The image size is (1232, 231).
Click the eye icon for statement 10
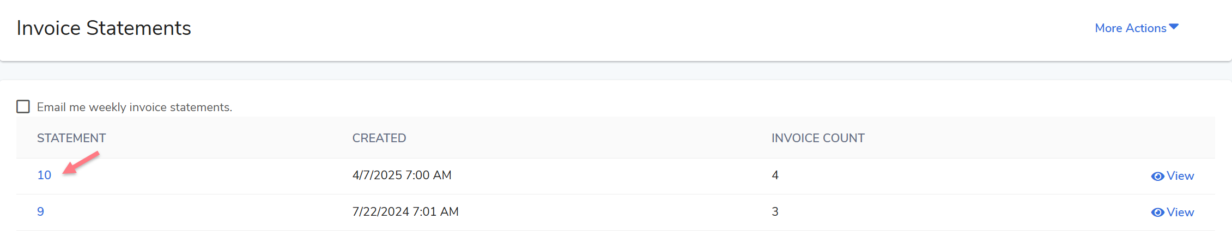click(x=1157, y=176)
